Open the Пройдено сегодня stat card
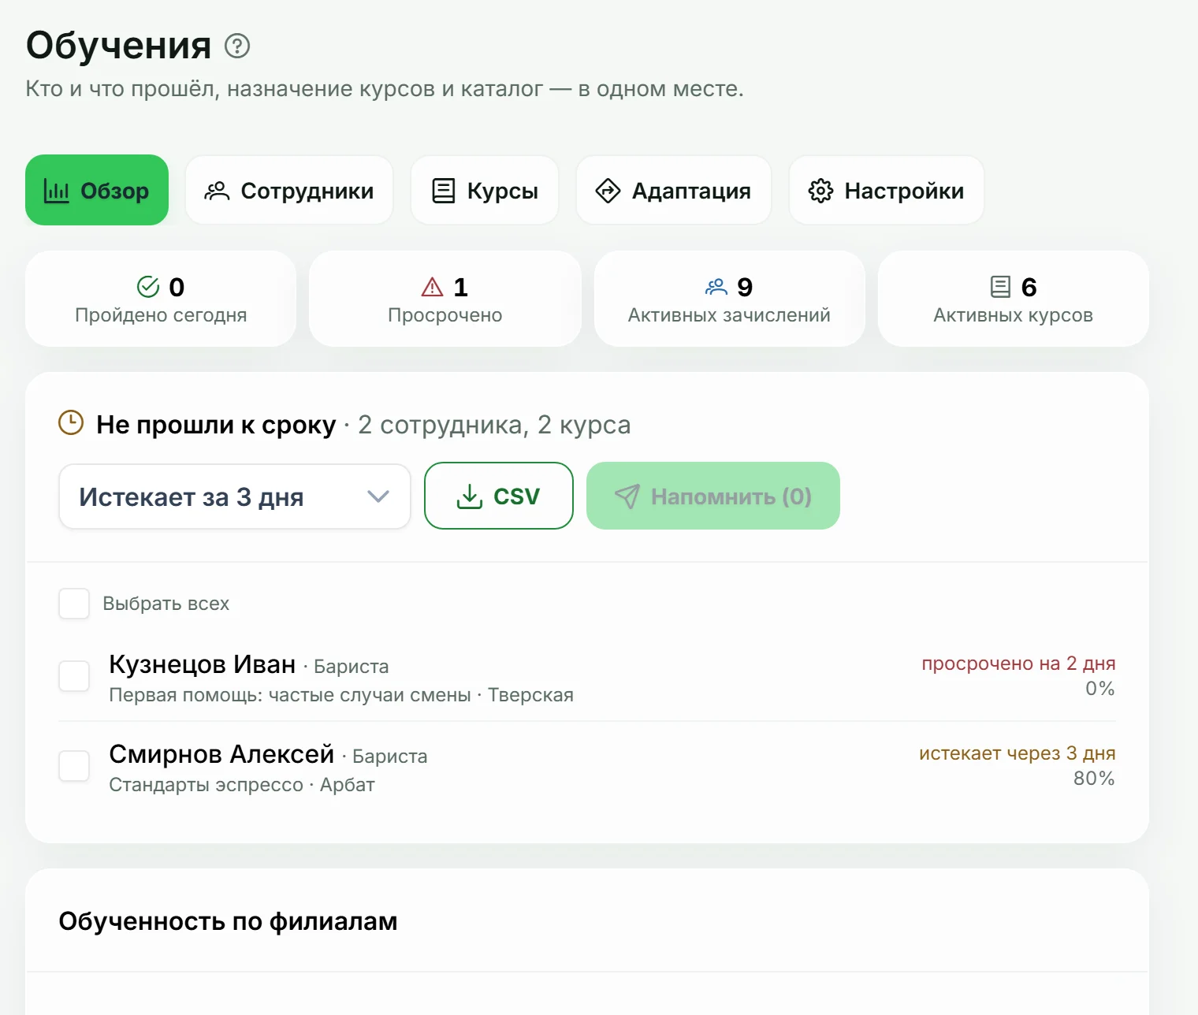Image resolution: width=1198 pixels, height=1015 pixels. click(161, 299)
